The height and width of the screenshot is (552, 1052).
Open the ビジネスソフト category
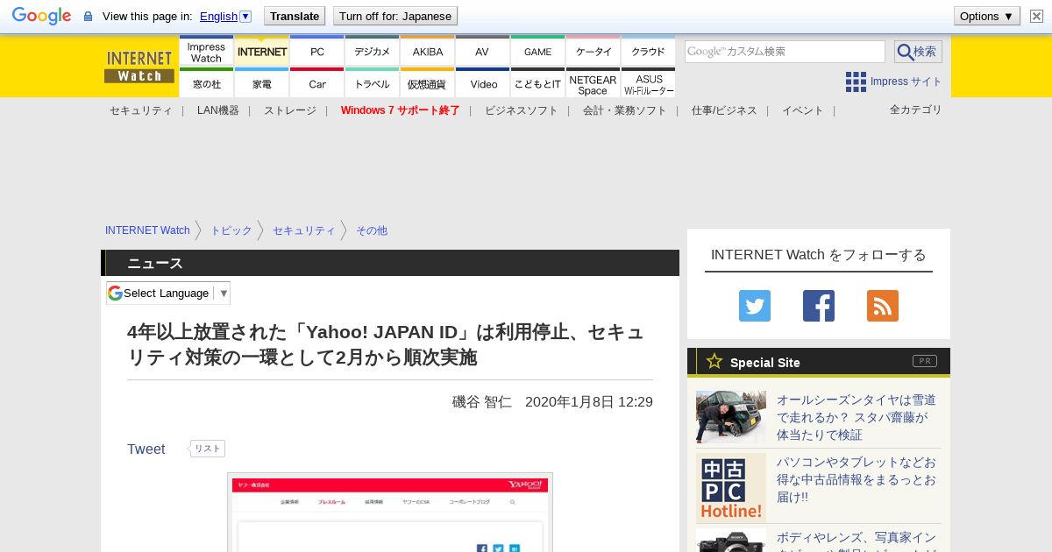[522, 110]
